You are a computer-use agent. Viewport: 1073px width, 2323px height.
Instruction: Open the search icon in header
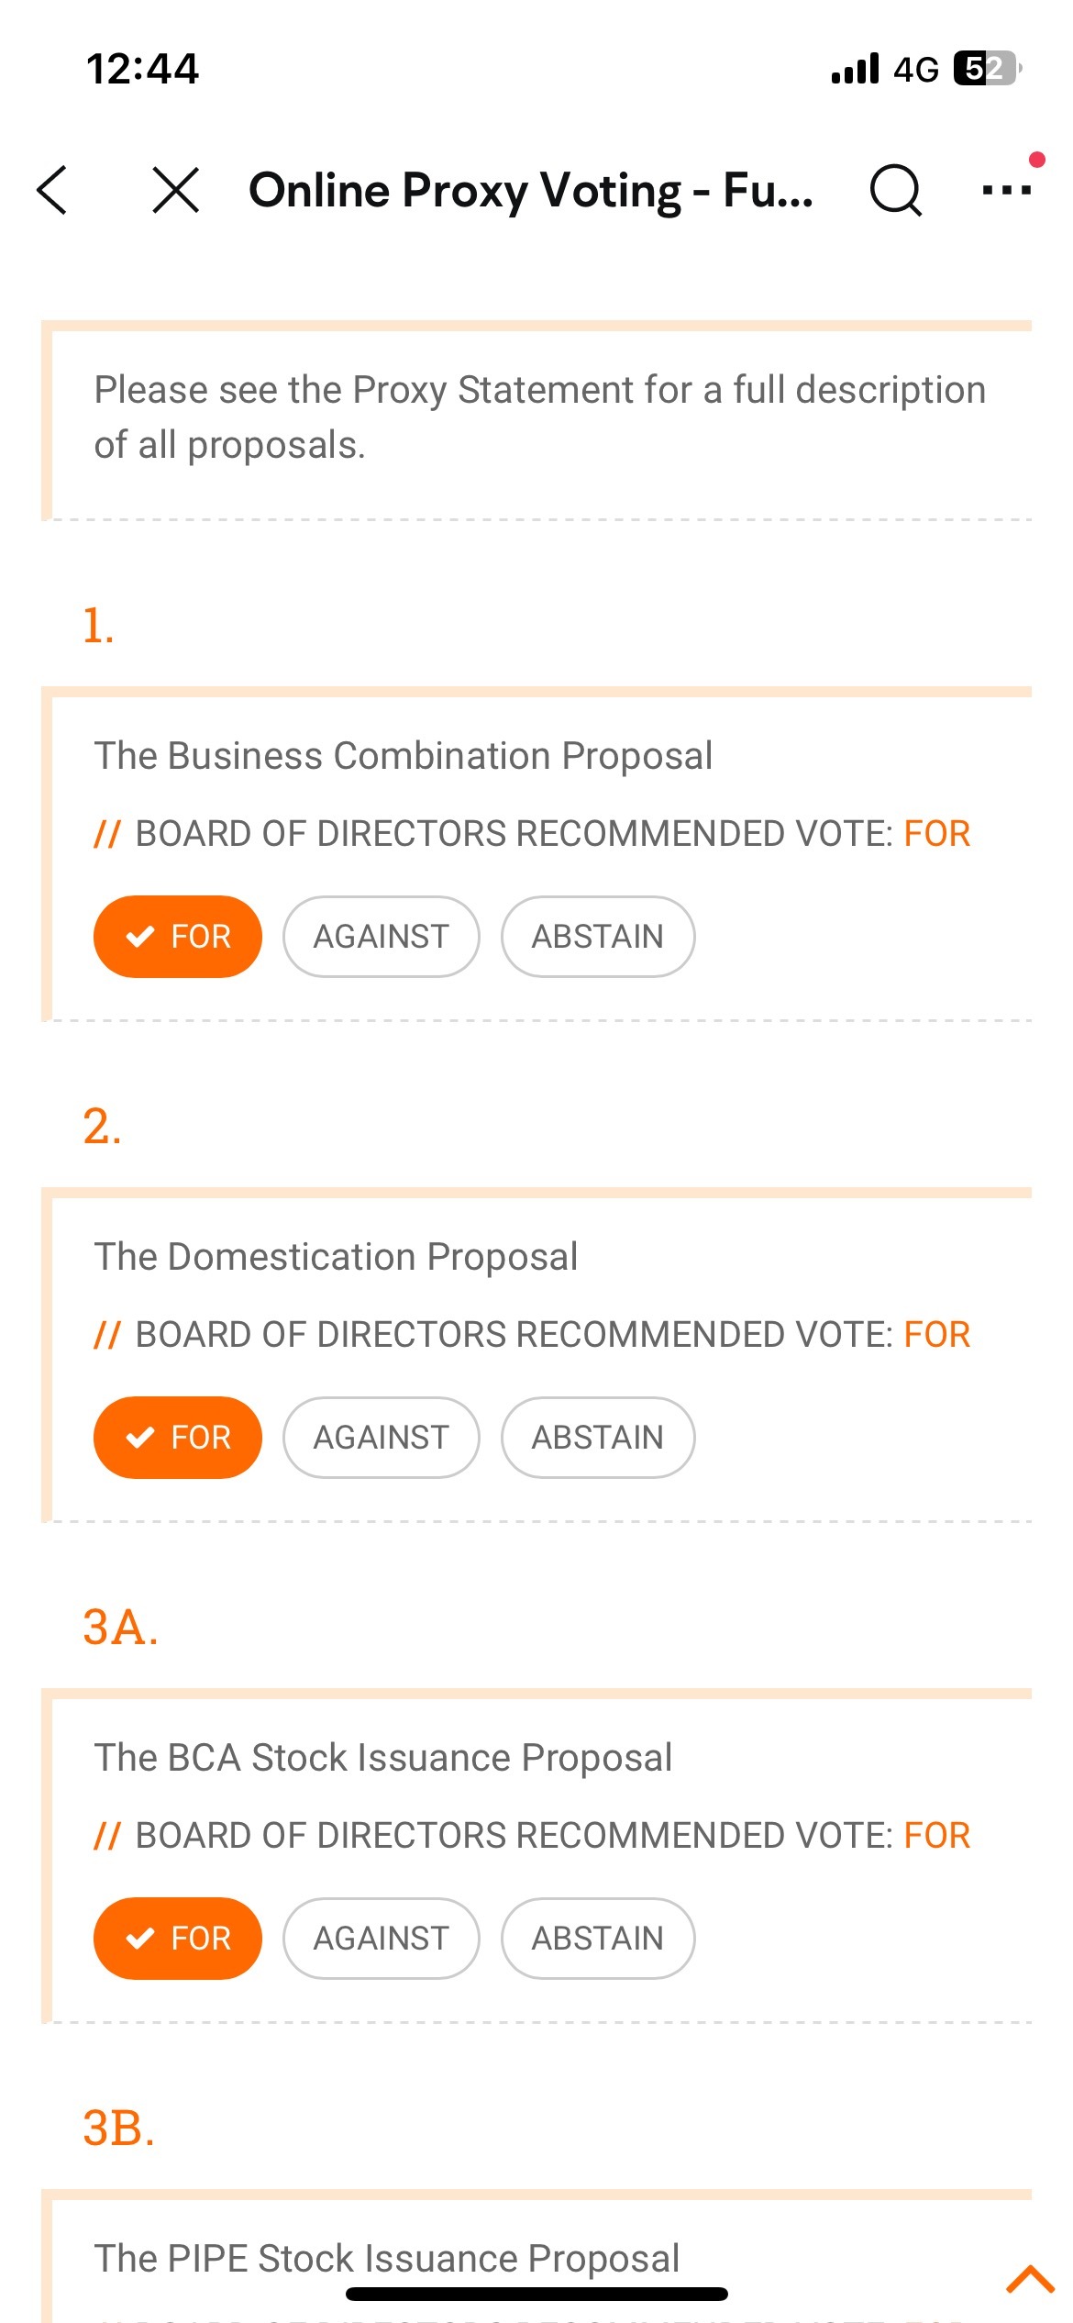(x=894, y=191)
